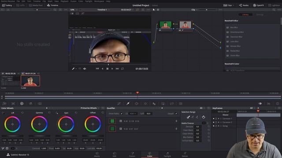Screen dimensions: 282x158
Task: Expand the Corrector 2 keyframe track
Action: tap(221, 122)
